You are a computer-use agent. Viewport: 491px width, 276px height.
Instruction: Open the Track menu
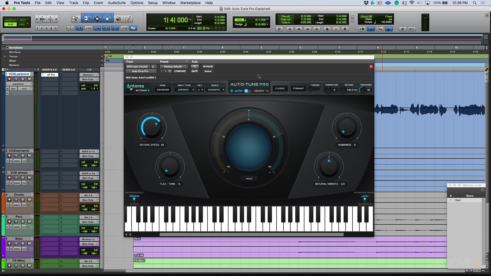[73, 3]
